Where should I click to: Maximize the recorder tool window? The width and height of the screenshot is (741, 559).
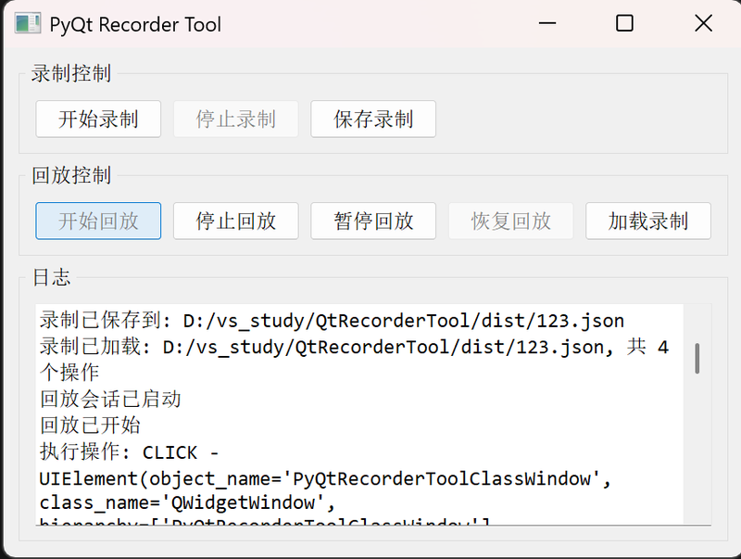click(624, 24)
